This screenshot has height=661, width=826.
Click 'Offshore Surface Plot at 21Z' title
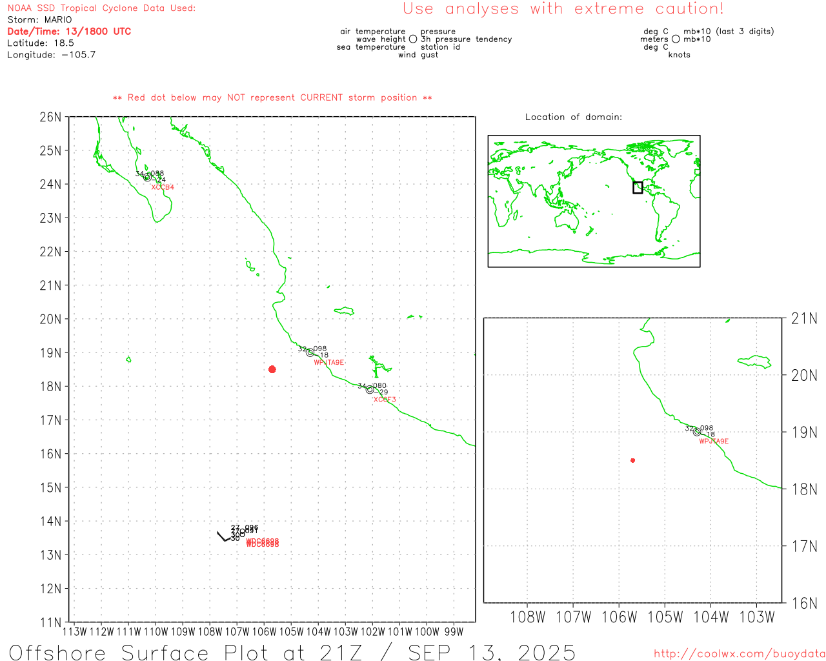coord(186,652)
